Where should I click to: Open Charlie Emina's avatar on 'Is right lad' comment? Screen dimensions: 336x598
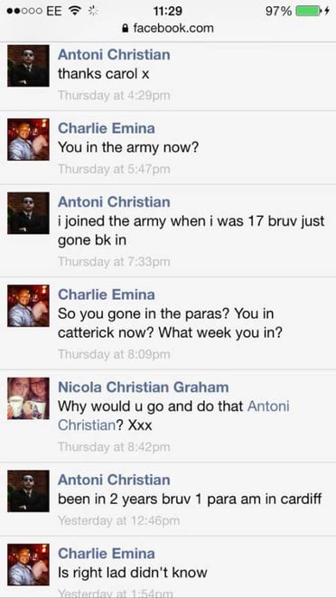click(x=28, y=565)
